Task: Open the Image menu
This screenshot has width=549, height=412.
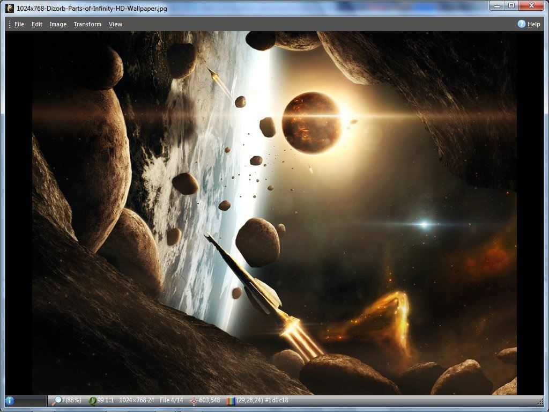Action: click(x=58, y=24)
